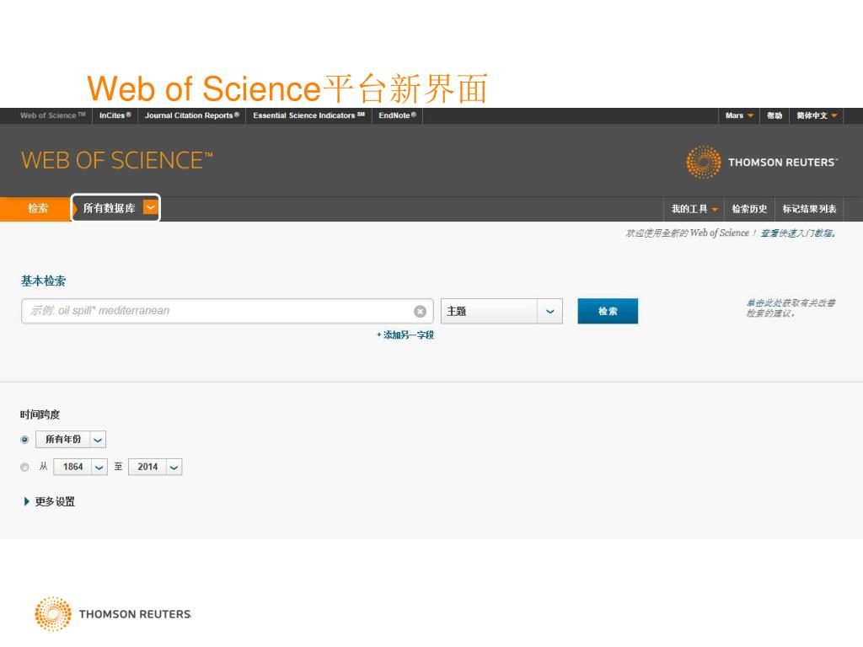Click 帮助 help link
Screen dimensions: 863x647
[775, 115]
